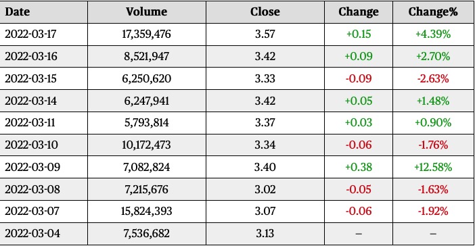Viewport: 475px width, 246px height.
Task: Click the +0.38 change cell
Action: click(x=359, y=167)
